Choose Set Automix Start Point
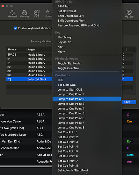 tap(87, 170)
